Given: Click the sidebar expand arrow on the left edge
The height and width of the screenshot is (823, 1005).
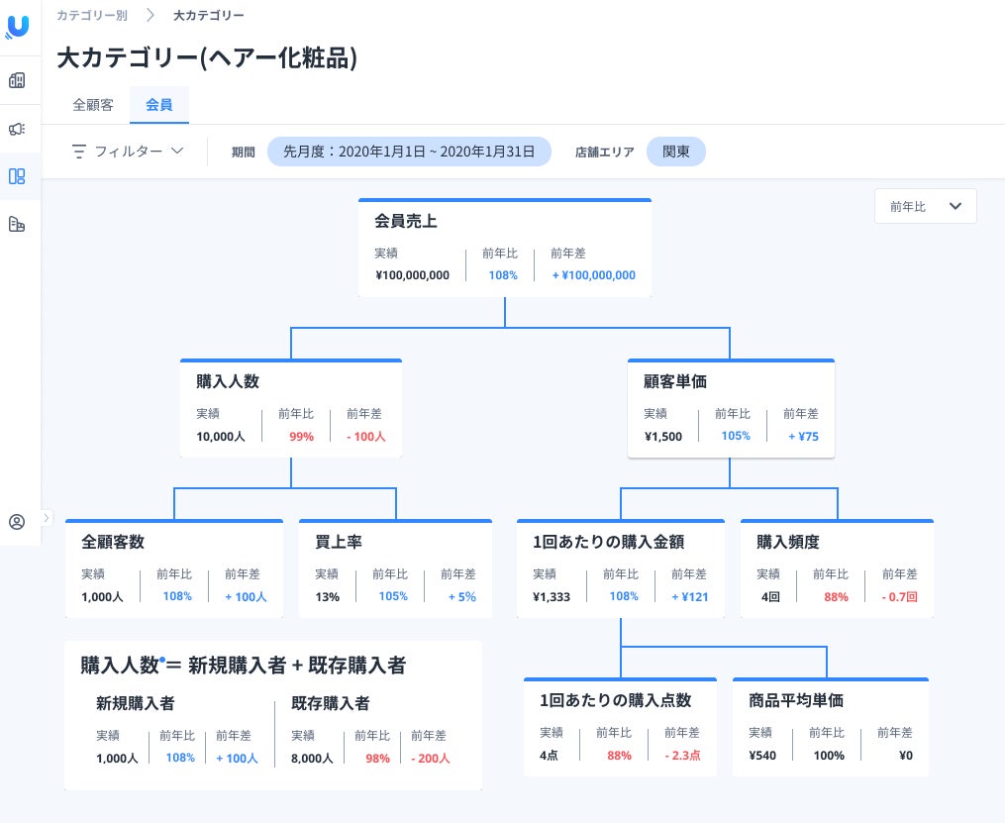Looking at the screenshot, I should pos(46,518).
